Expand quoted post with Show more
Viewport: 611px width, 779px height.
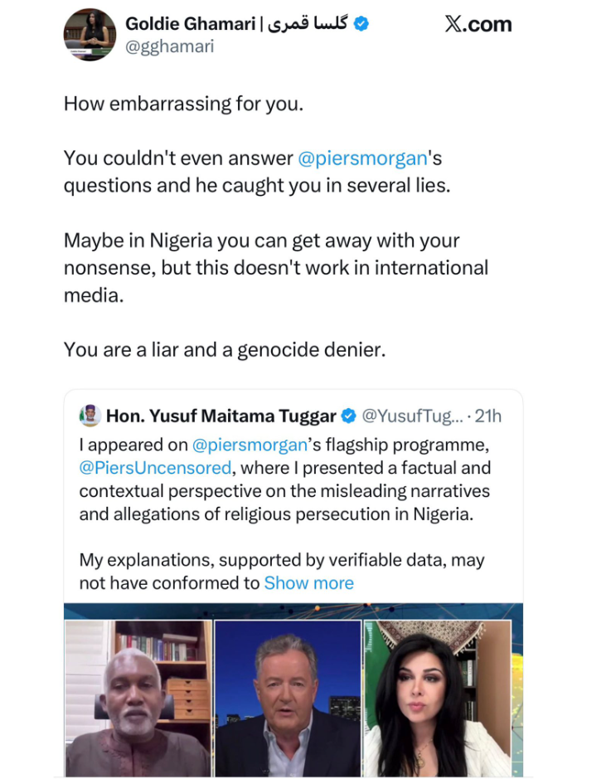(308, 583)
